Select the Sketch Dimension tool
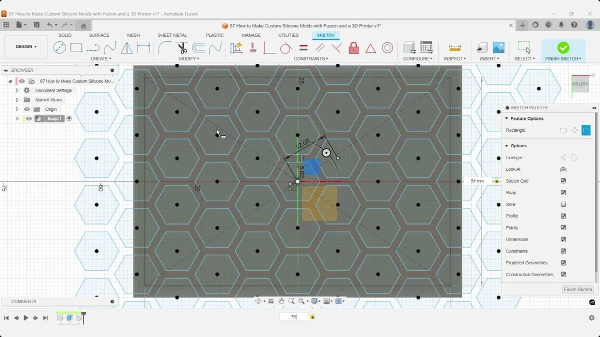This screenshot has width=600, height=337. [144, 47]
